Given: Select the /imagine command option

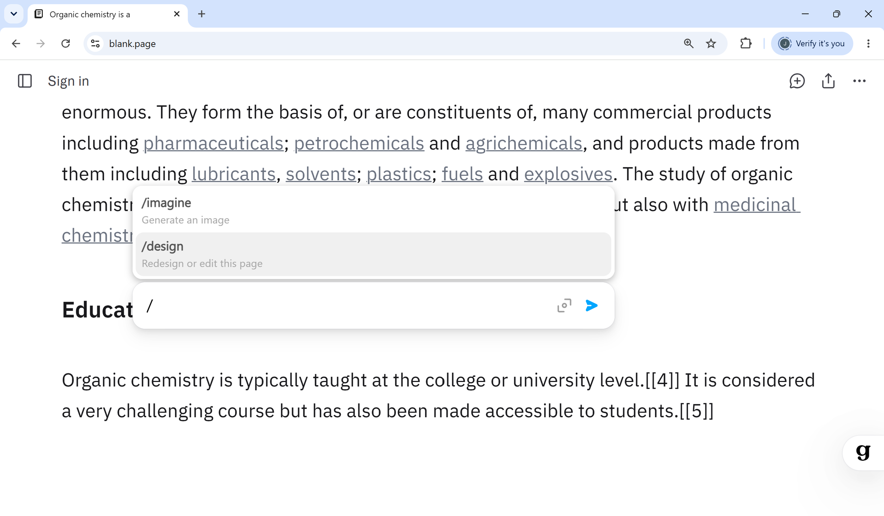Looking at the screenshot, I should click(x=373, y=211).
